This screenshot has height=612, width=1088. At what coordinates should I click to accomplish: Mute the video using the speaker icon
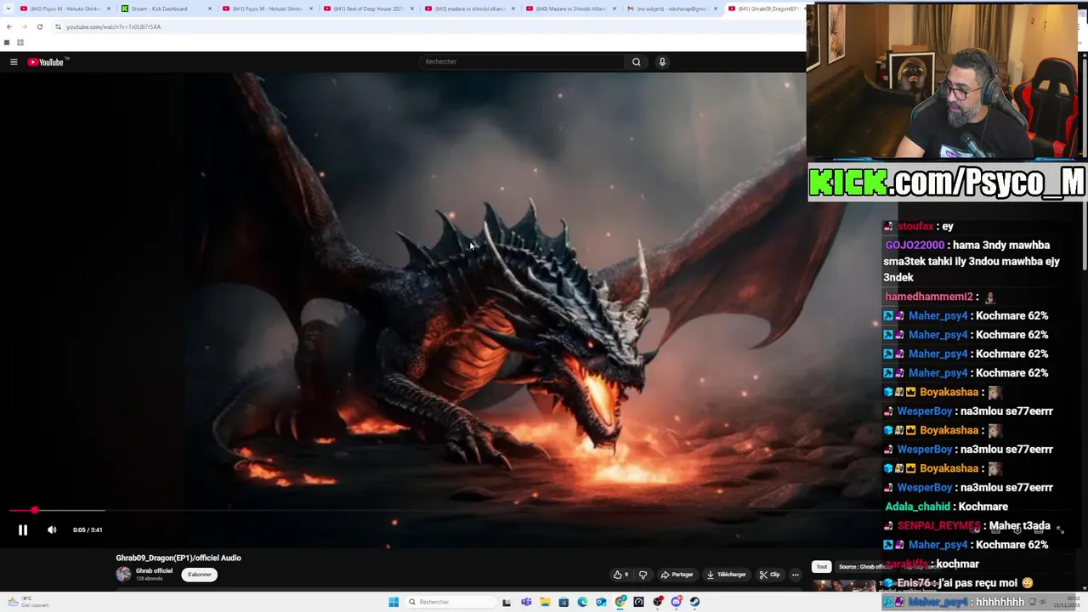(52, 530)
